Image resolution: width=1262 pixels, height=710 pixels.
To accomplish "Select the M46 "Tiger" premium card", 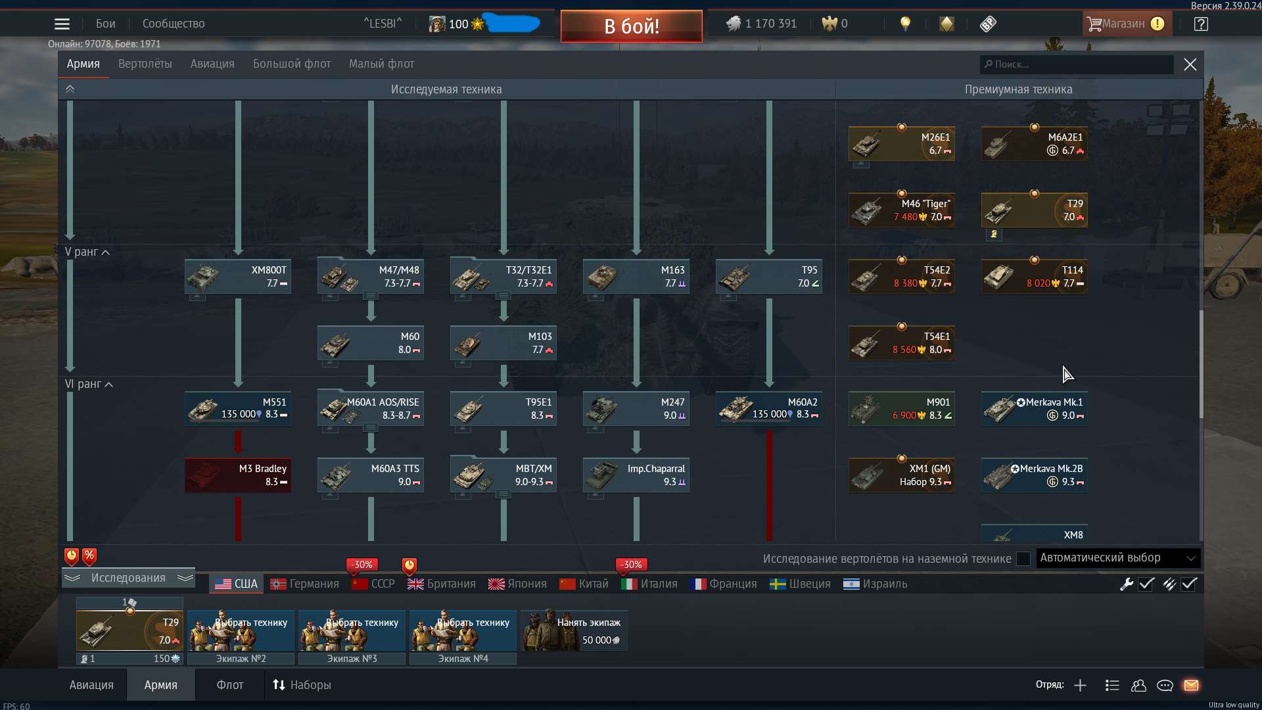I will tap(902, 210).
